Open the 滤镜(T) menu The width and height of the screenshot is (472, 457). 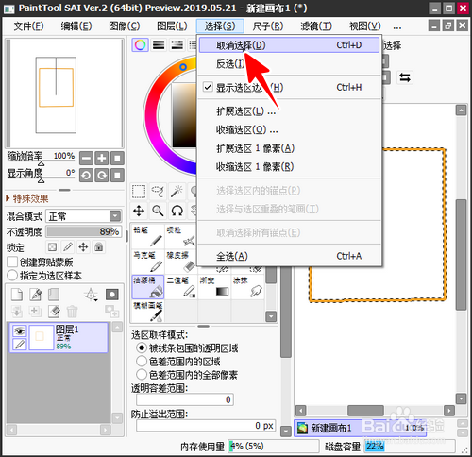click(x=316, y=26)
